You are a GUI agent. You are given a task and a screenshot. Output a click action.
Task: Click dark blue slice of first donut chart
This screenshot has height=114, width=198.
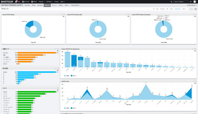(x=30, y=23)
